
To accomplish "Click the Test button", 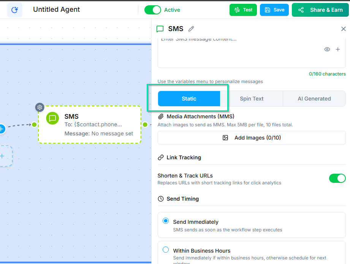I will (243, 10).
